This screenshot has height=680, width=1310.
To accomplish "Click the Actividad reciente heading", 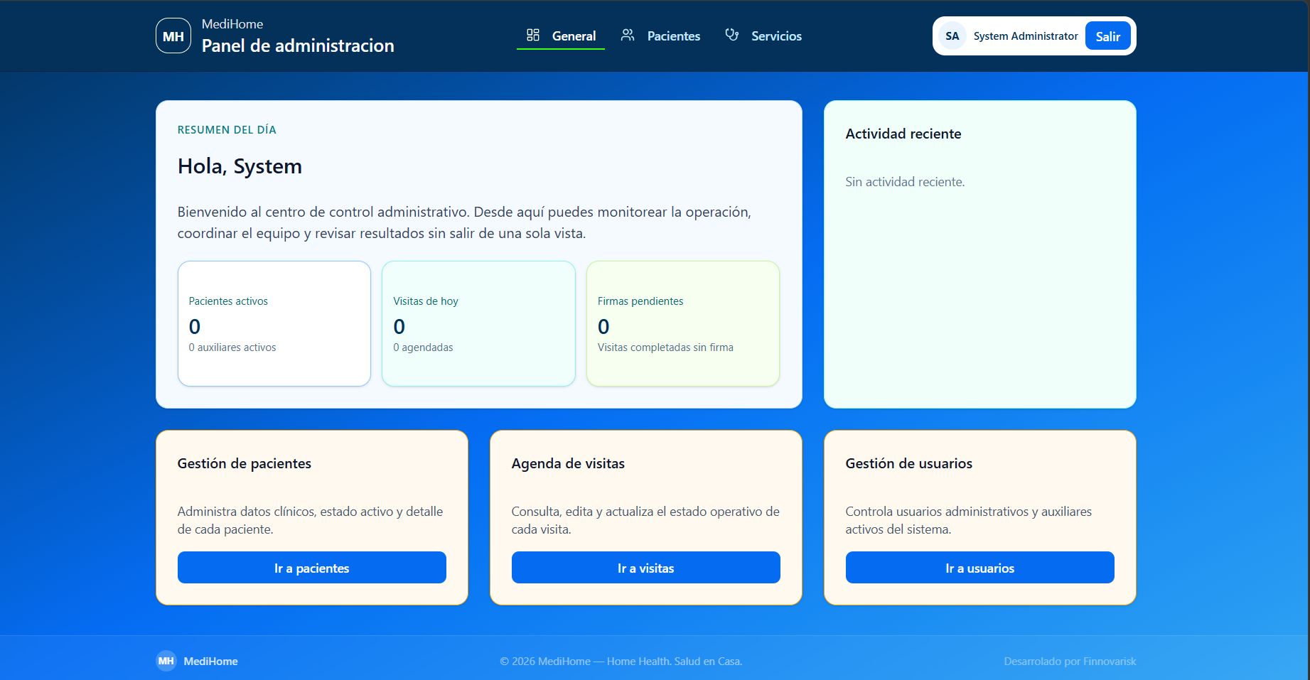I will coord(903,134).
